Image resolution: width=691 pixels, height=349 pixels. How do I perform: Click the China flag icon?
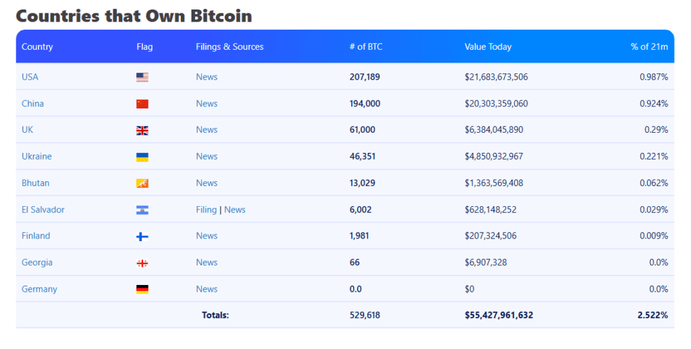click(142, 104)
